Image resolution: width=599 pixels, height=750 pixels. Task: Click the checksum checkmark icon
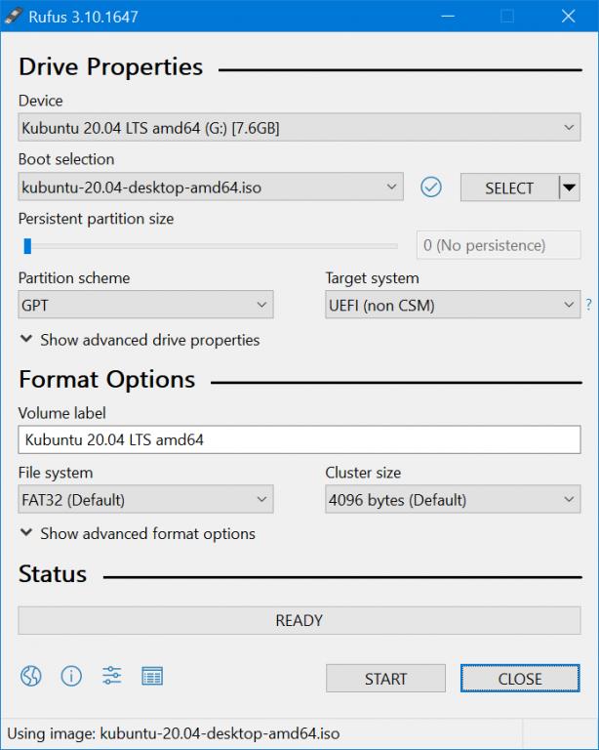tap(430, 187)
